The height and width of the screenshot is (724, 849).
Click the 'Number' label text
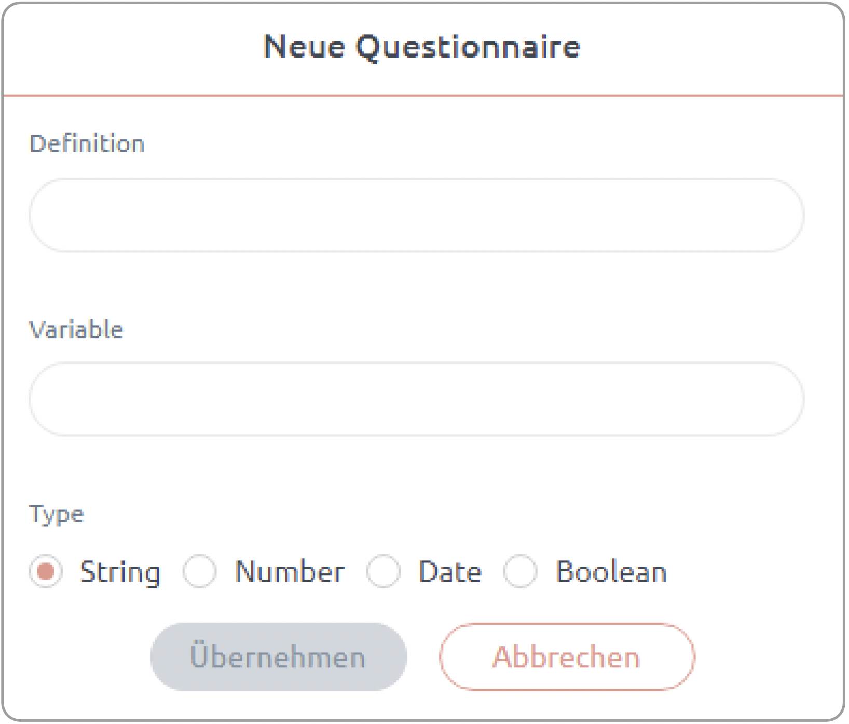click(290, 572)
